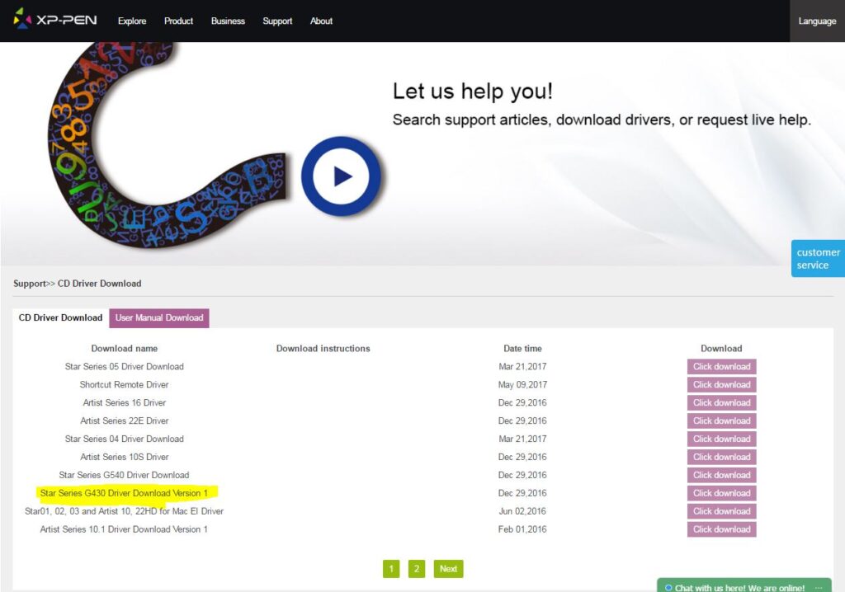Select Star Series G540 Driver Download text
Screen dimensions: 845x592
(x=125, y=475)
